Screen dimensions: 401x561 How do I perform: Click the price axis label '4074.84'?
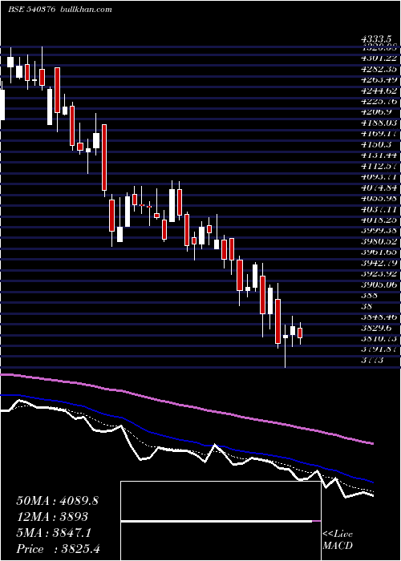(379, 188)
